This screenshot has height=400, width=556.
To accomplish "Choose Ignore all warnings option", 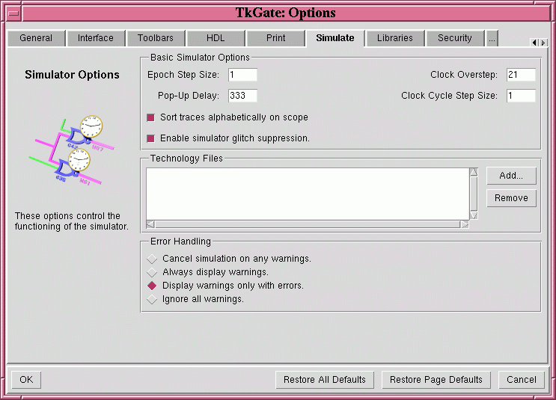I will click(x=152, y=299).
